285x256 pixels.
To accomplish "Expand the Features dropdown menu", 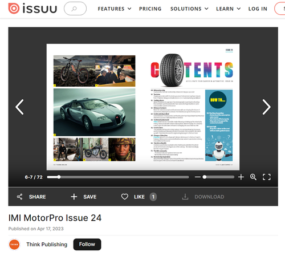I will (115, 9).
